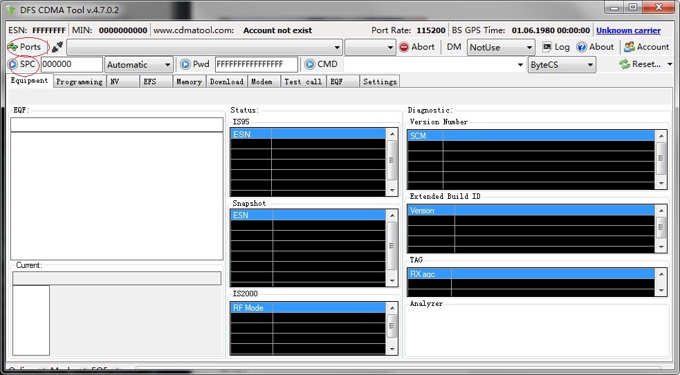Select the RX agc row in TAG

pos(531,274)
